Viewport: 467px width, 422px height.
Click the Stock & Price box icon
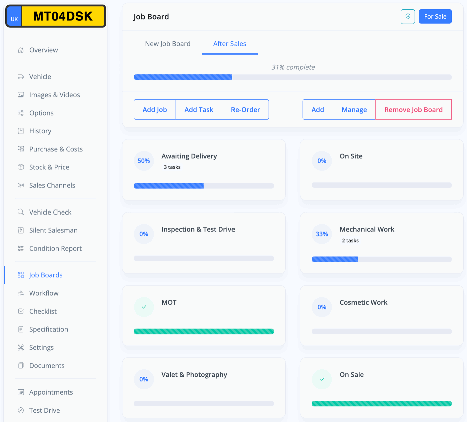(21, 167)
